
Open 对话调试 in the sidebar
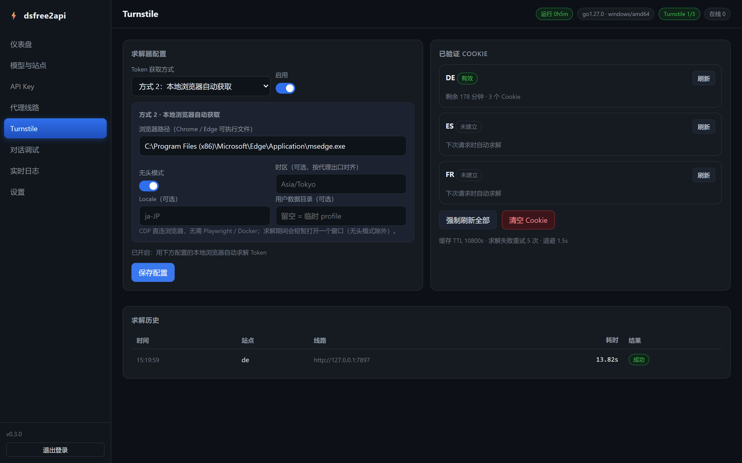[x=55, y=150]
